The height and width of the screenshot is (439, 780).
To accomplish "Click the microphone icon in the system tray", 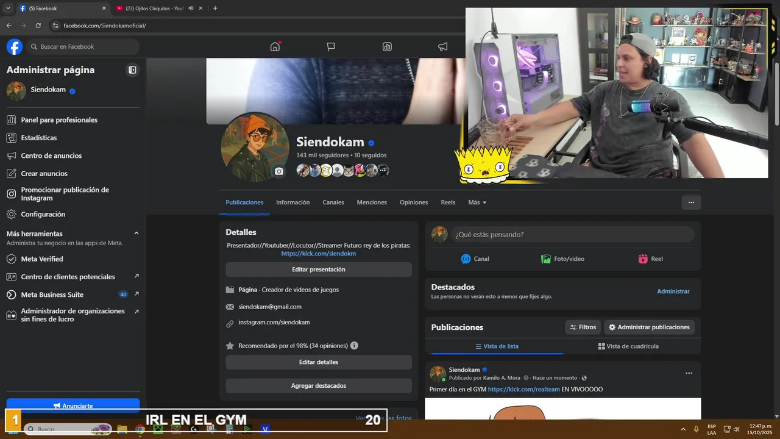I will pyautogui.click(x=697, y=429).
